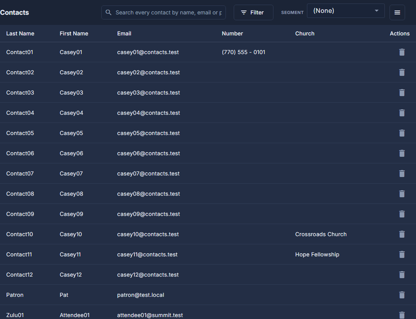Click the delete icon in Contact04 row
416x319 pixels.
tap(402, 113)
